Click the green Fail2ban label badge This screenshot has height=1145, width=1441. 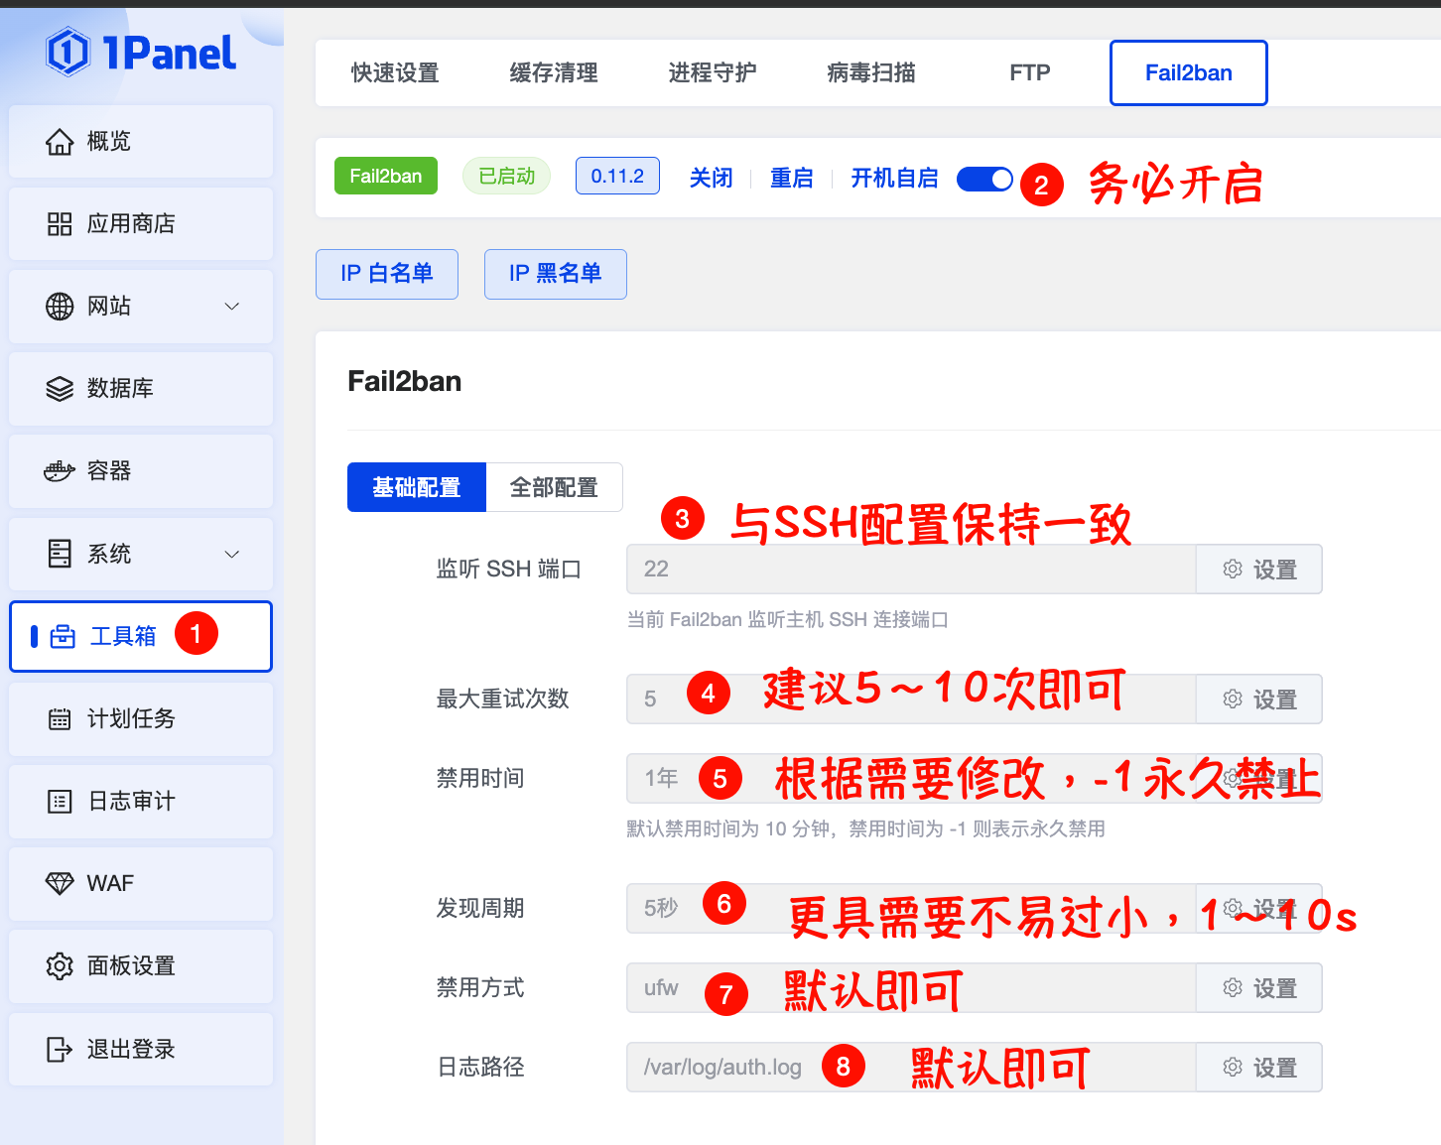tap(386, 177)
